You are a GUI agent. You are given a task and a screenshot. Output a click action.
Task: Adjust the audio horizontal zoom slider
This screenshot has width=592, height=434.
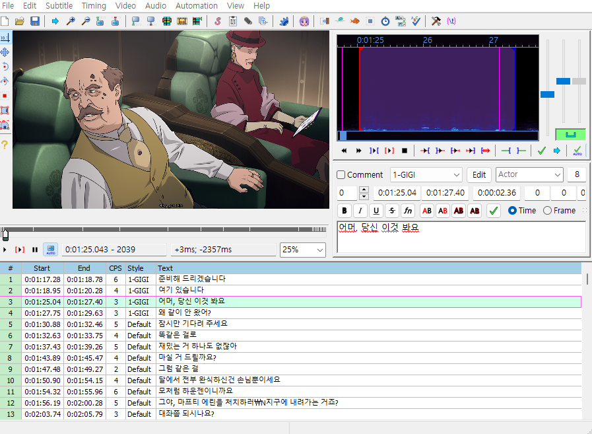[x=547, y=94]
